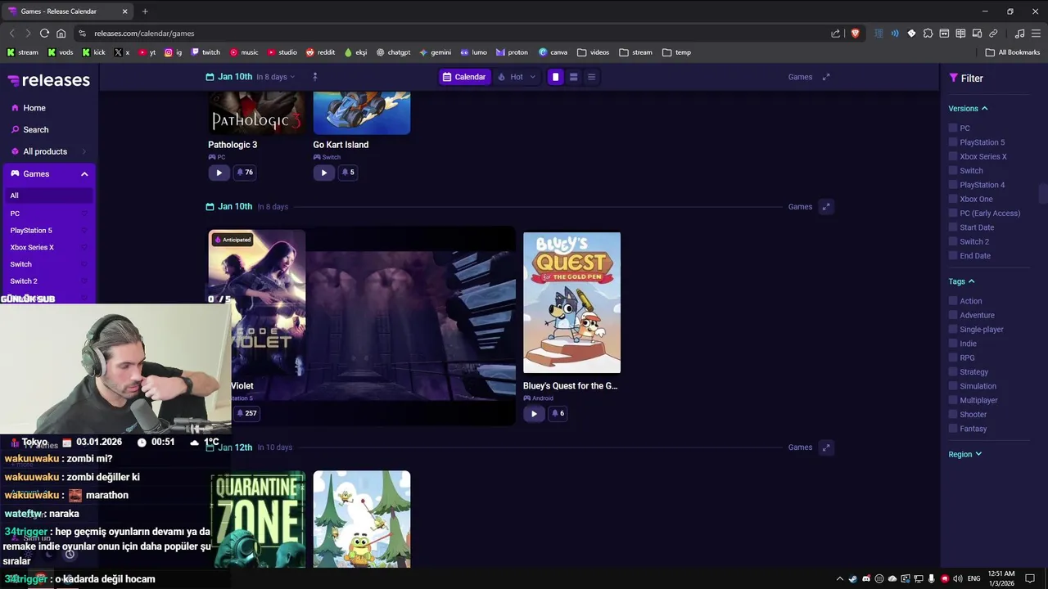The height and width of the screenshot is (589, 1048).
Task: Play trailer for Pathologic 3
Action: [219, 173]
